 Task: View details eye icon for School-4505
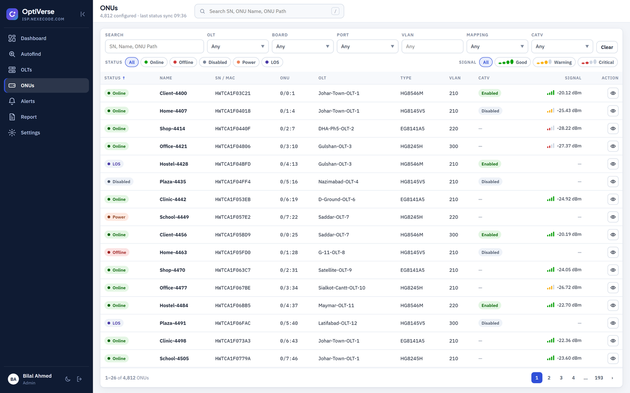(613, 358)
